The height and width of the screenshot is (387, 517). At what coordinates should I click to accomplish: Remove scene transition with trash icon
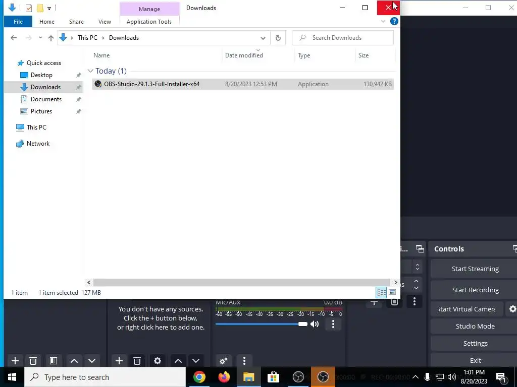(394, 302)
